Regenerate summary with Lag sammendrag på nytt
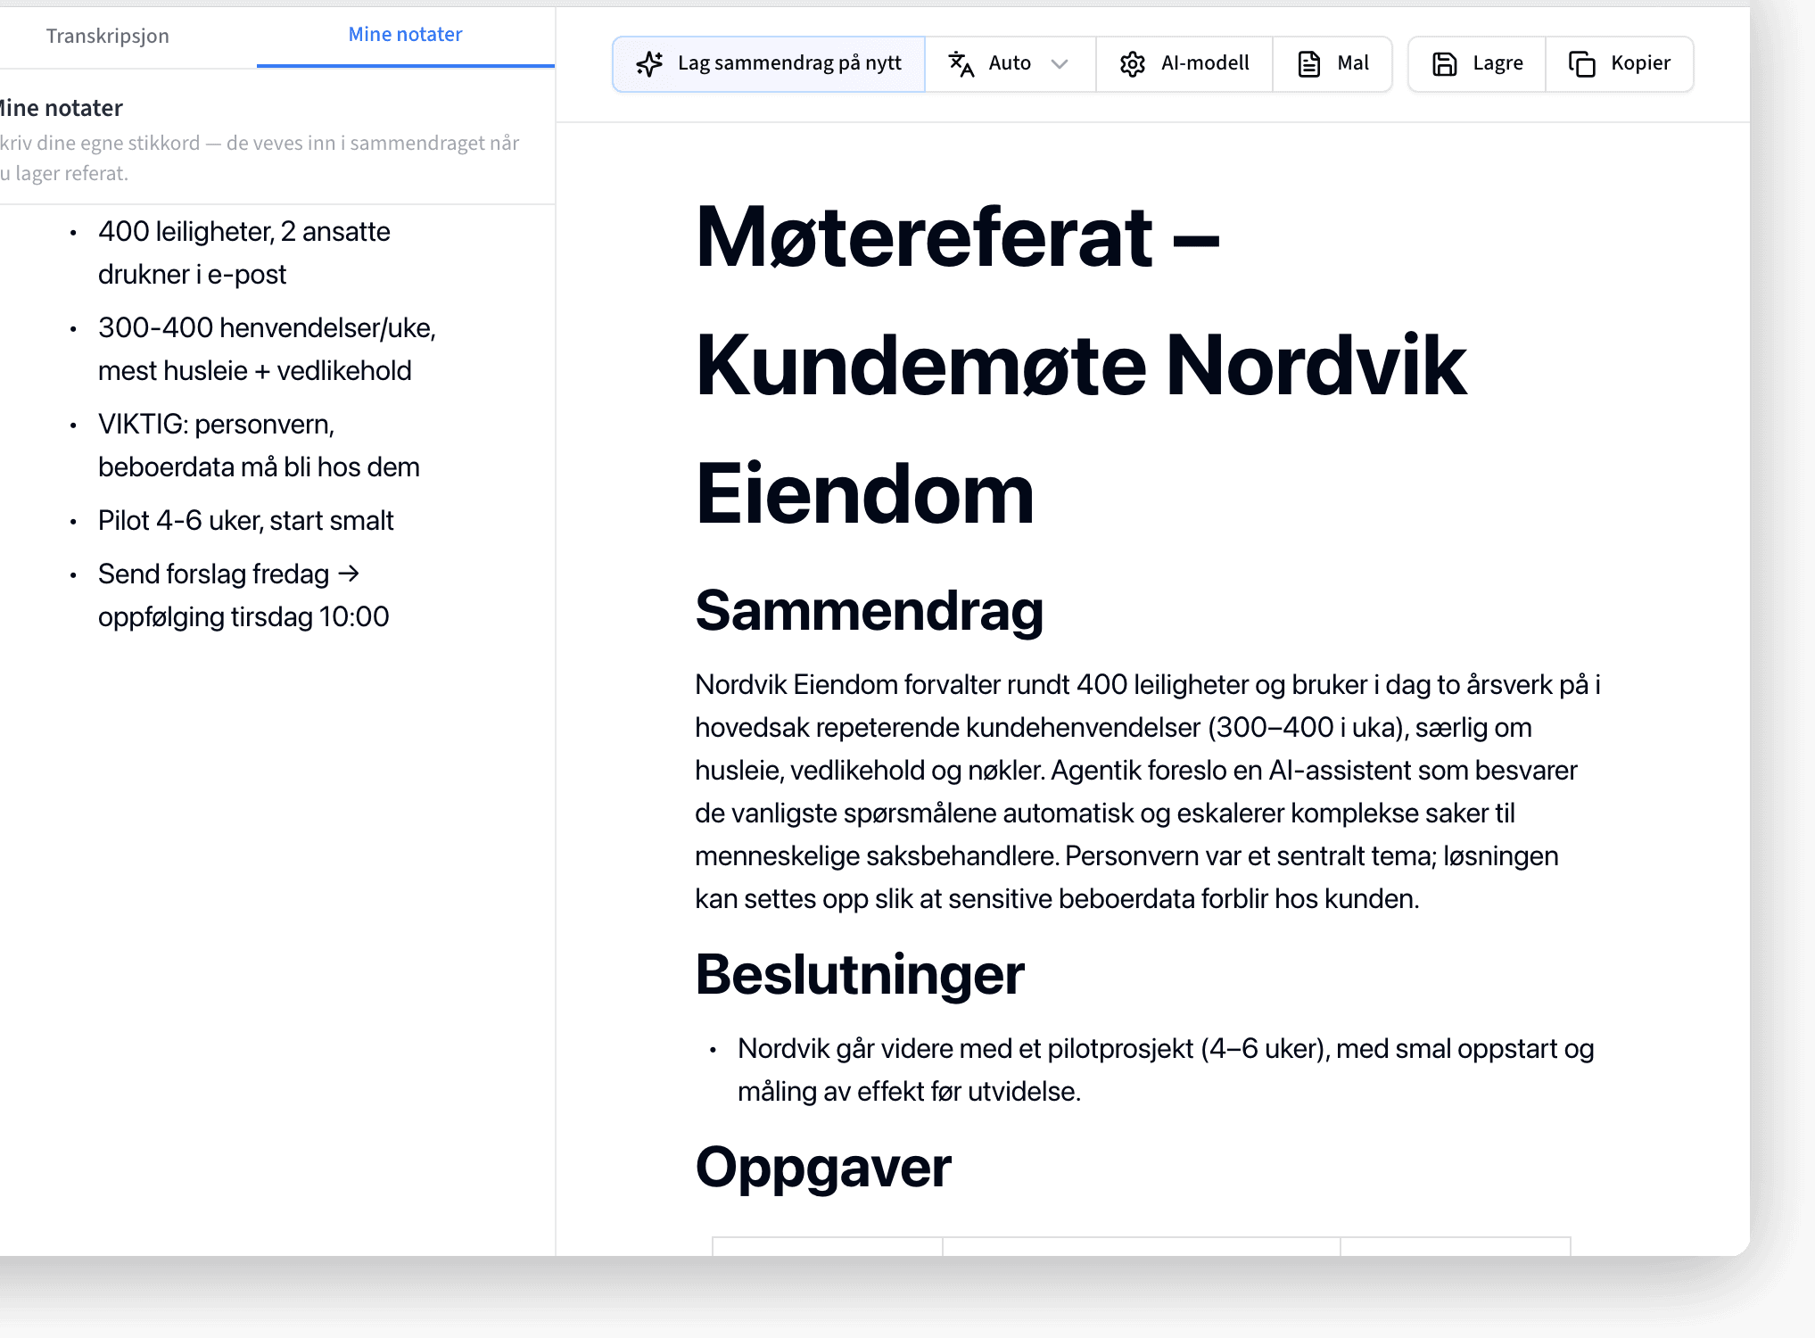Viewport: 1815px width, 1338px height. pyautogui.click(x=769, y=63)
